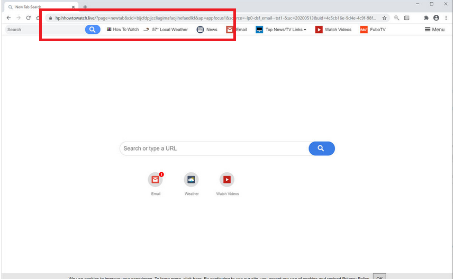Open the Watch Videos shortcut icon
Screen dimensions: 454x279
227,180
